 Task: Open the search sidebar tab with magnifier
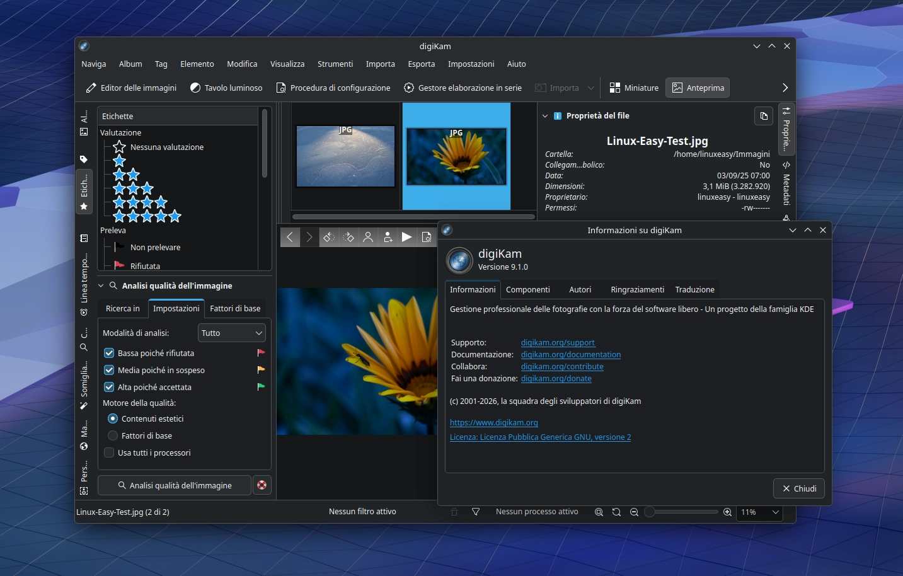click(x=84, y=340)
